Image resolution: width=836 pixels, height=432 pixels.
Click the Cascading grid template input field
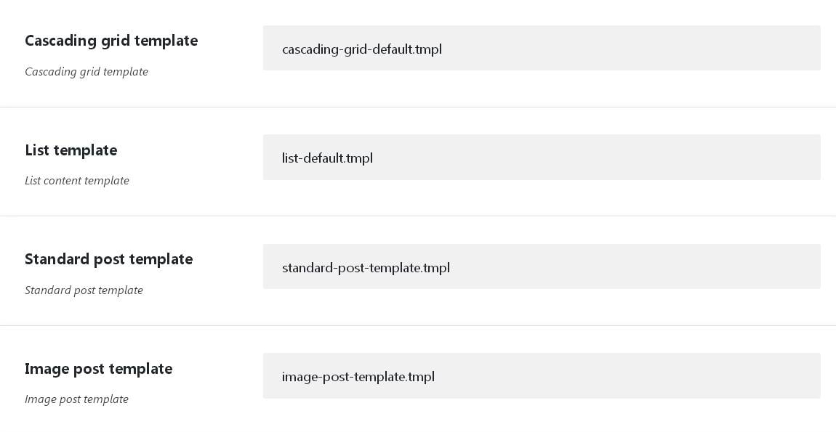click(542, 48)
